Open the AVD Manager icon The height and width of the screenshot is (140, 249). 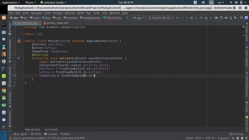(x=231, y=18)
